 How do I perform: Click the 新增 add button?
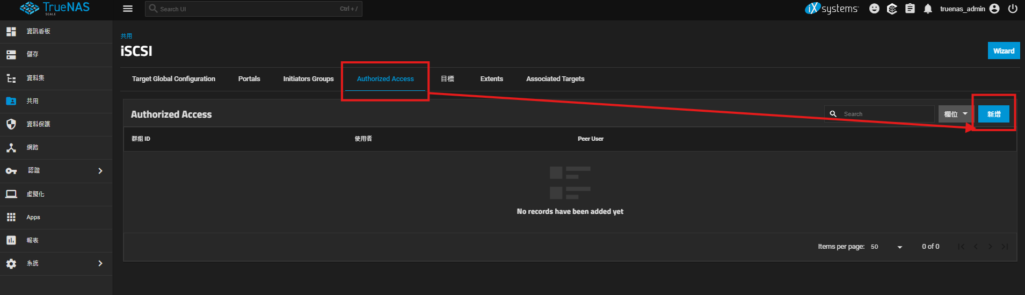(x=993, y=114)
